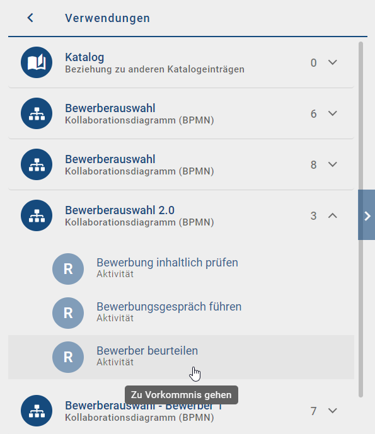Open the side panel with the right arrow tab
The height and width of the screenshot is (434, 375).
point(367,215)
